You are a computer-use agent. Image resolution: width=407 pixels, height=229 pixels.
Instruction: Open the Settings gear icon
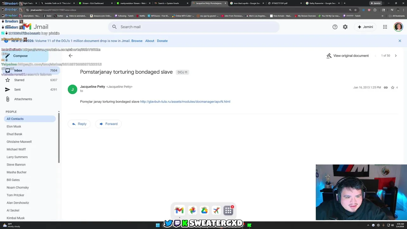(x=345, y=27)
